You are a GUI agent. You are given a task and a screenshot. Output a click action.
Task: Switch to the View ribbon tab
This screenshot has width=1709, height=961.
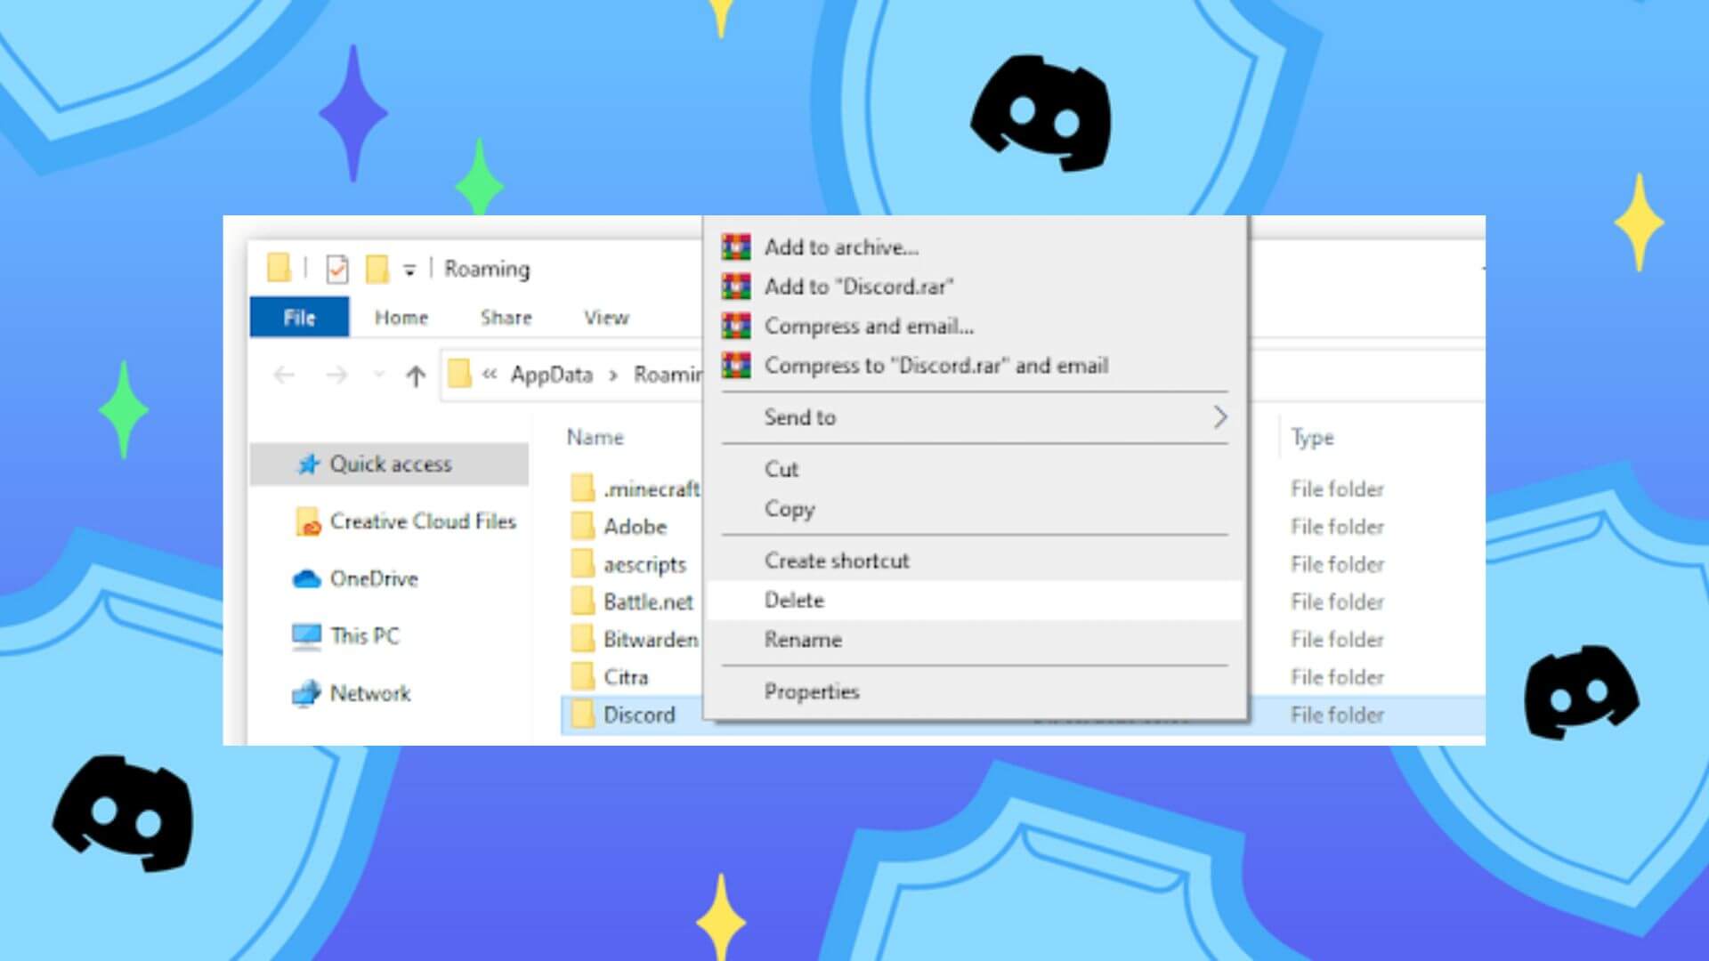pyautogui.click(x=606, y=318)
